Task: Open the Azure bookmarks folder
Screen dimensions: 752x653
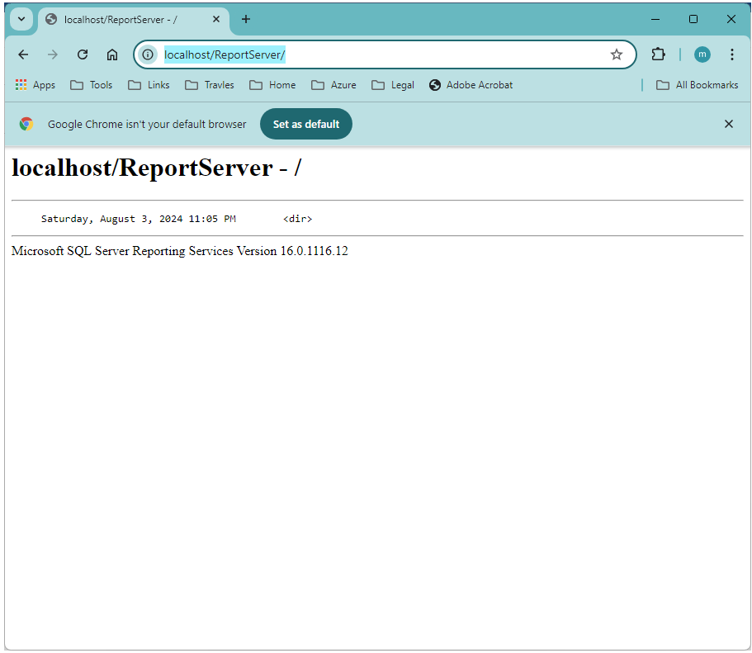Action: pos(333,85)
